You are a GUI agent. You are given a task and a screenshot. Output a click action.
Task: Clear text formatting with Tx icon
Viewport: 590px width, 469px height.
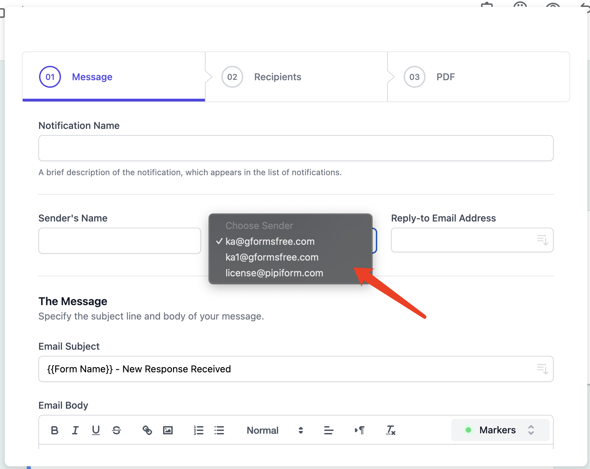click(x=391, y=430)
